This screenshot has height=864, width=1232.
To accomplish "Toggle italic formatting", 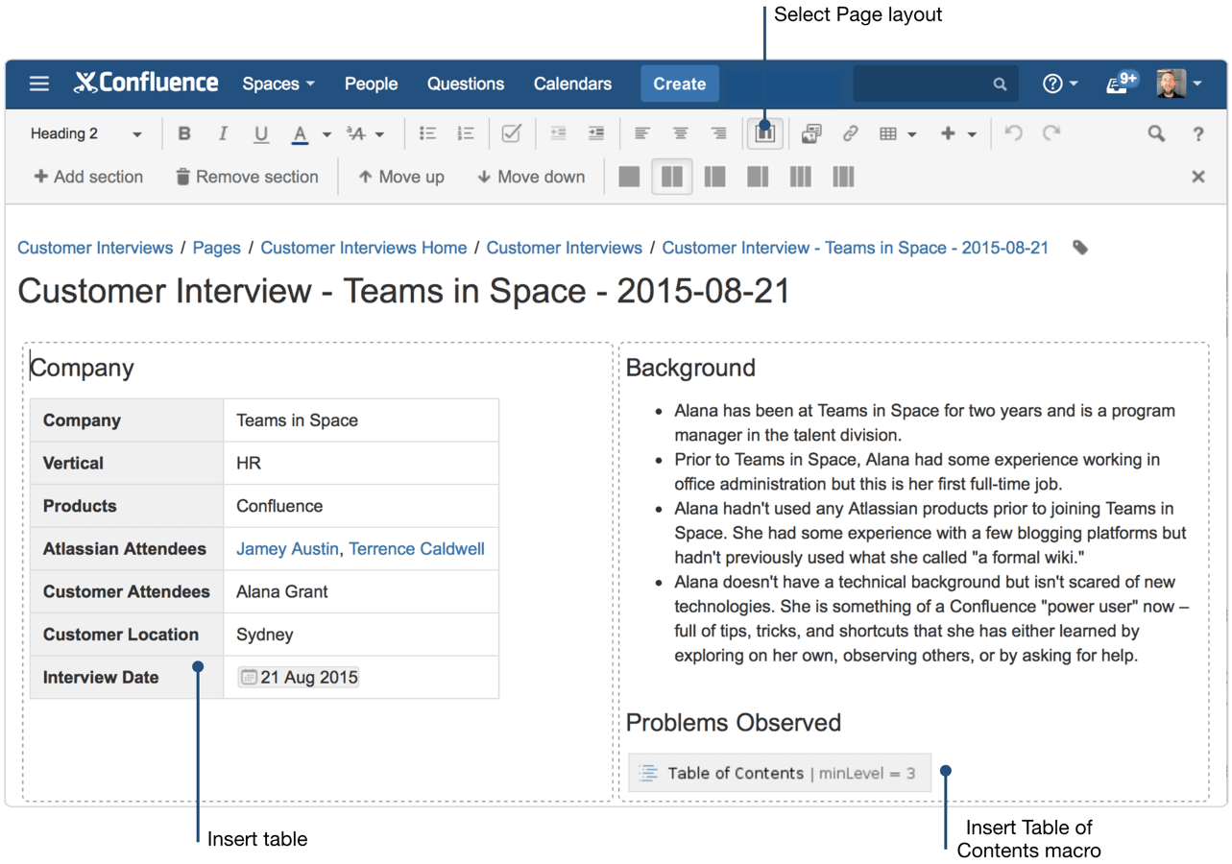I will pyautogui.click(x=223, y=134).
